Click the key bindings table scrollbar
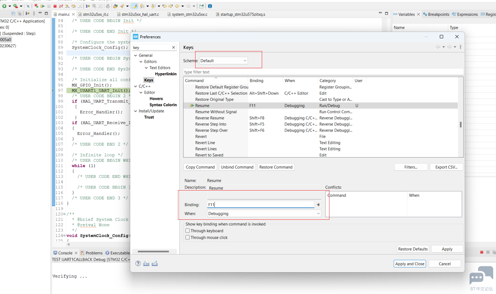Viewport: 496px width, 294px height. pos(461,125)
